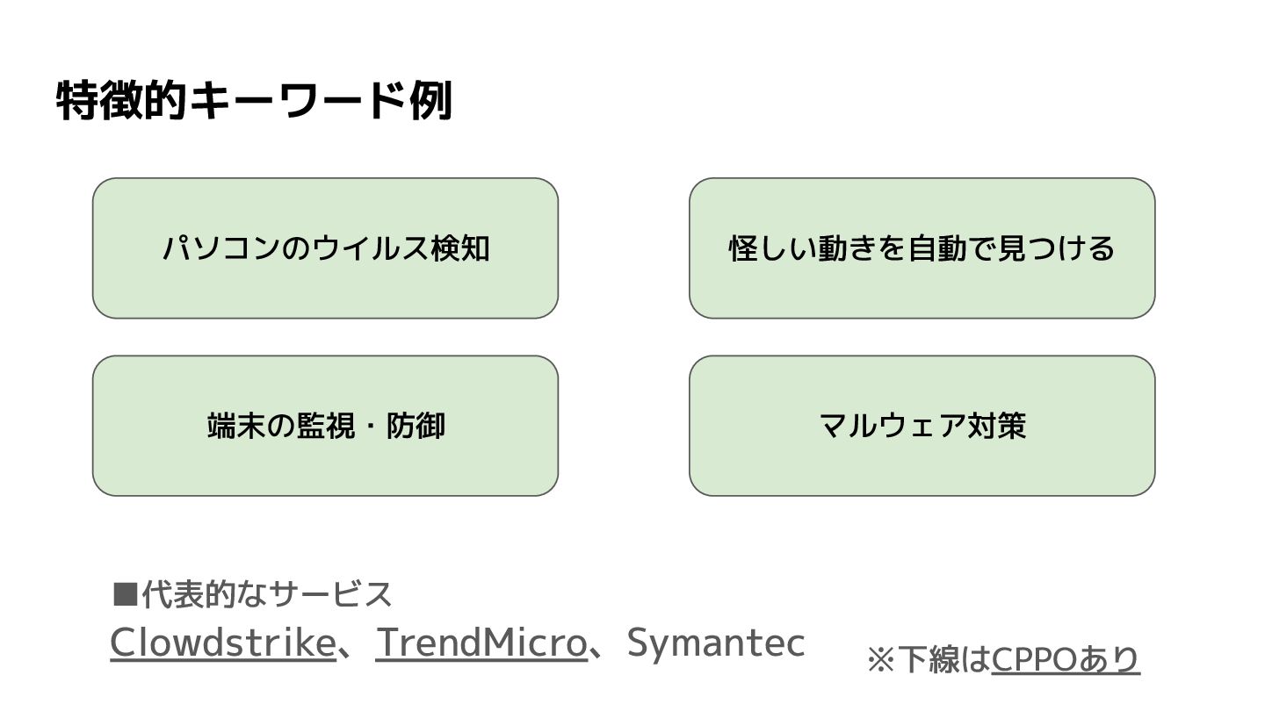Choose the マルウェア対策 keyword box
1265x711 pixels.
pos(922,426)
